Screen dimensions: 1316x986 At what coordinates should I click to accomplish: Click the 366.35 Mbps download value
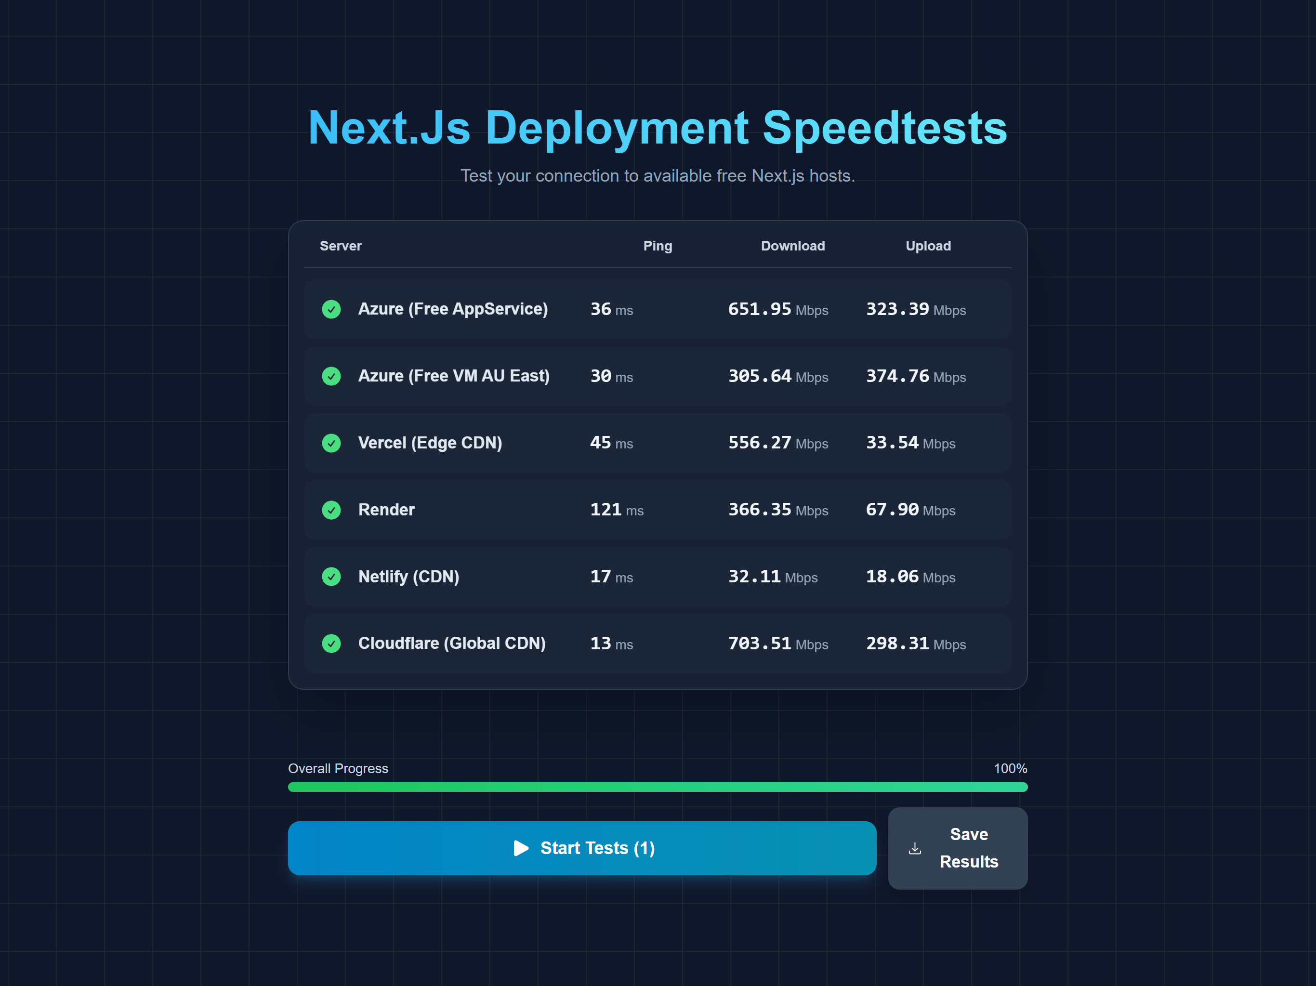778,510
